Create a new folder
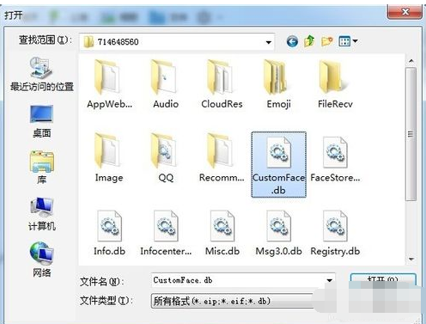The width and height of the screenshot is (426, 324). (x=326, y=41)
